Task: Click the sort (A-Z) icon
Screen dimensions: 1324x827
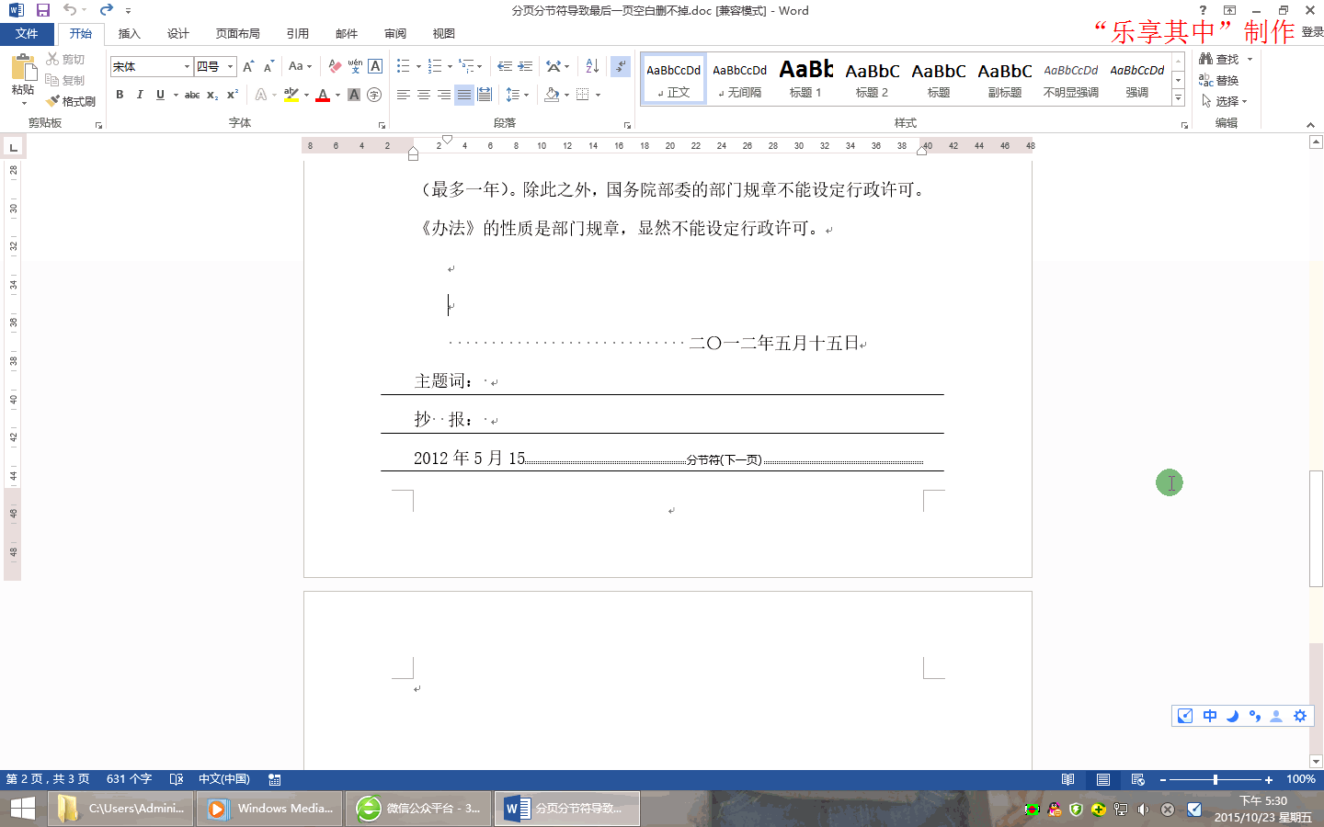Action: point(590,66)
